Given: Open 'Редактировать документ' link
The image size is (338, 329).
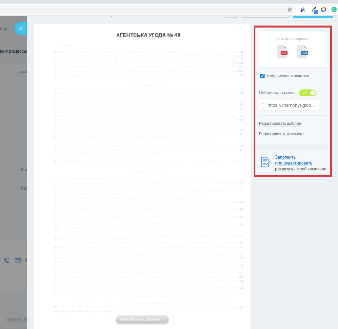Looking at the screenshot, I should tap(282, 134).
